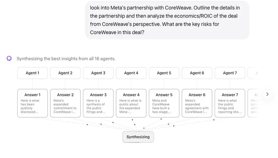Select the Agent 3 box
Screen dimensions: 278x158
98,73
